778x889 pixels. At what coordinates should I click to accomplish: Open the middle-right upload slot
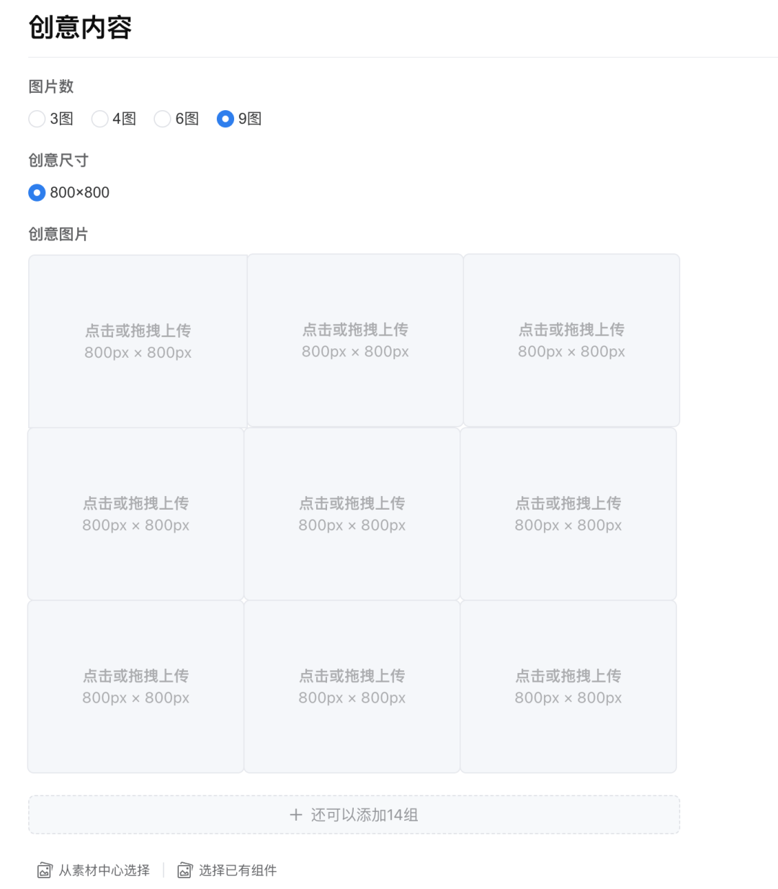pyautogui.click(x=568, y=514)
